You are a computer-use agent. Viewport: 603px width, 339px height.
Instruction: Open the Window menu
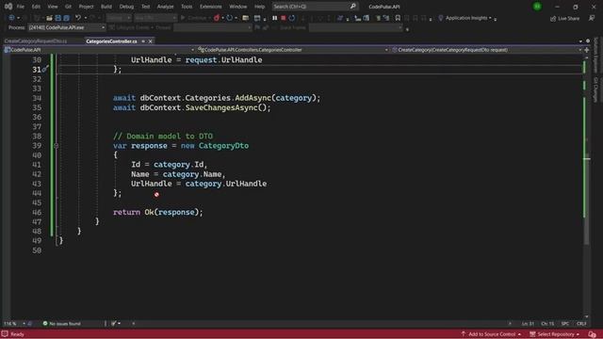(x=238, y=7)
